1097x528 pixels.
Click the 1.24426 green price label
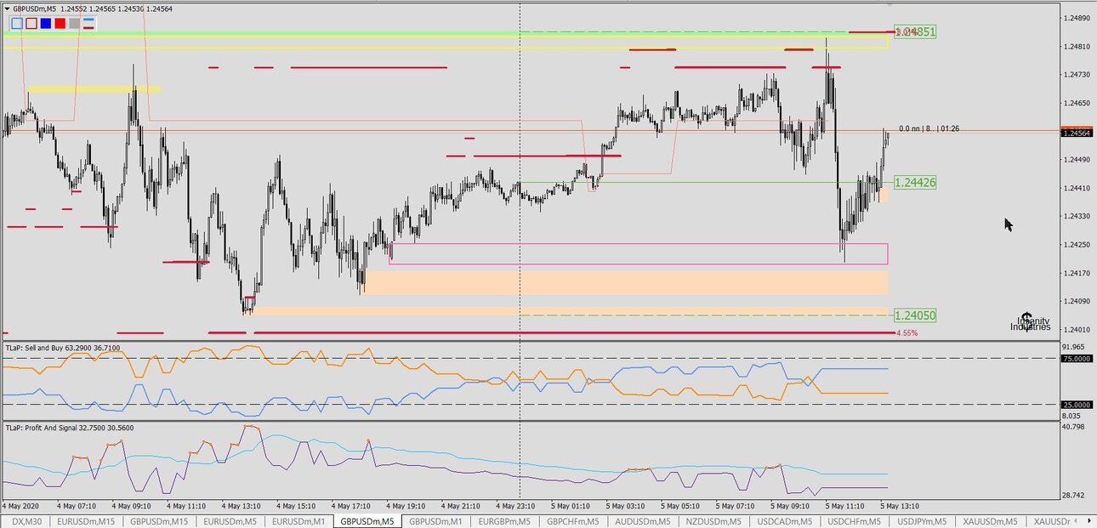(915, 182)
